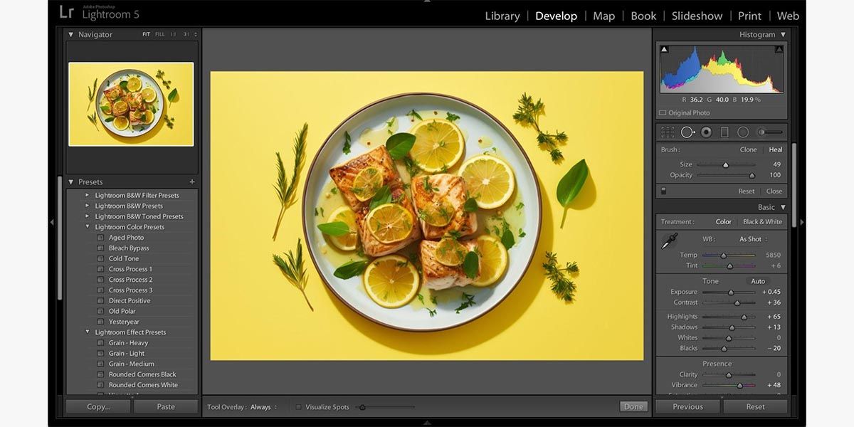Select the Spot Removal tool

click(687, 132)
